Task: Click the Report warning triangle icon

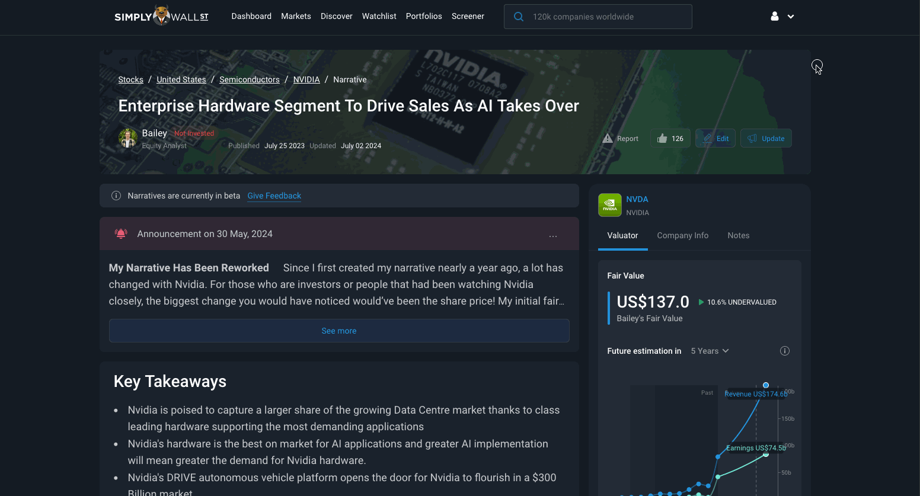Action: pyautogui.click(x=608, y=139)
